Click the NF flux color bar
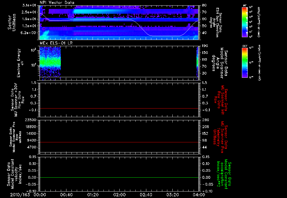 coord(245,22)
